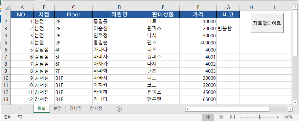Select the cell containing 환불함.
Image resolution: width=299 pixels, height=121 pixels.
click(x=228, y=29)
